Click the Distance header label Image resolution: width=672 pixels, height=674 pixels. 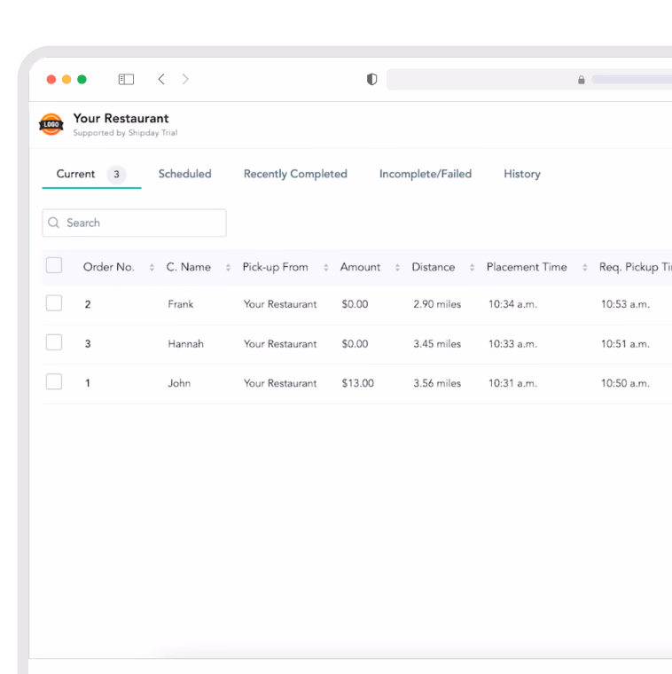(x=434, y=267)
